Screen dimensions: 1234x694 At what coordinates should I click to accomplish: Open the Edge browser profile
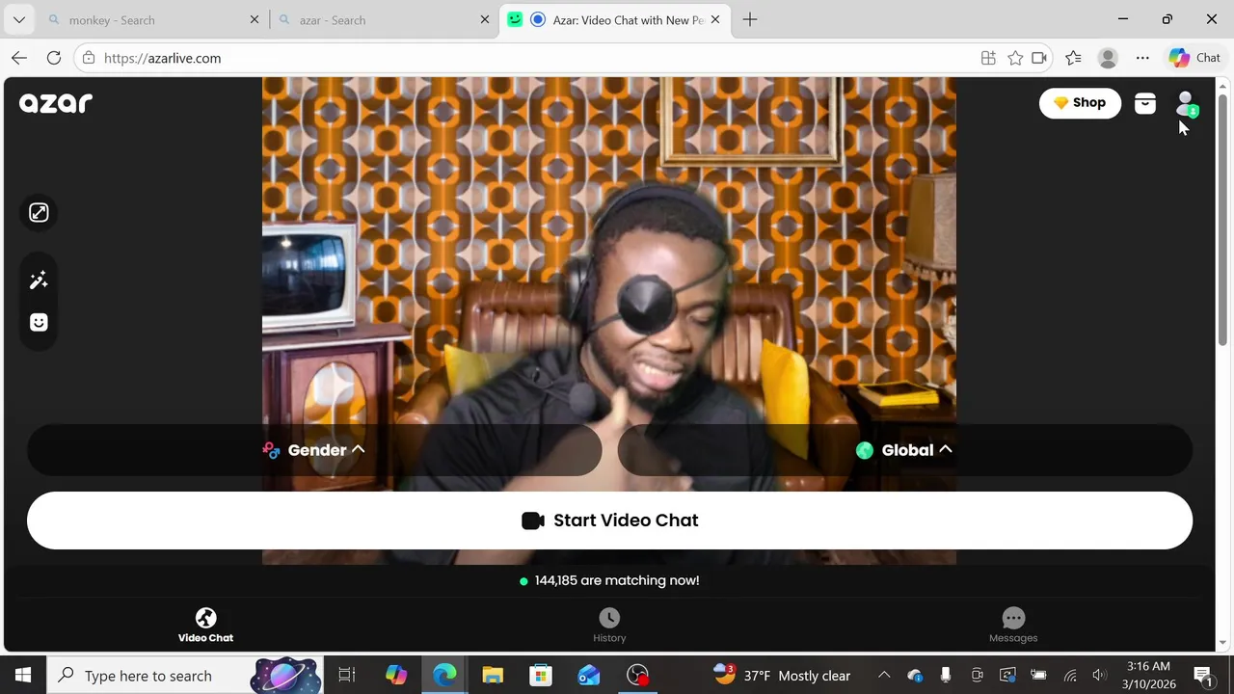pyautogui.click(x=1108, y=58)
